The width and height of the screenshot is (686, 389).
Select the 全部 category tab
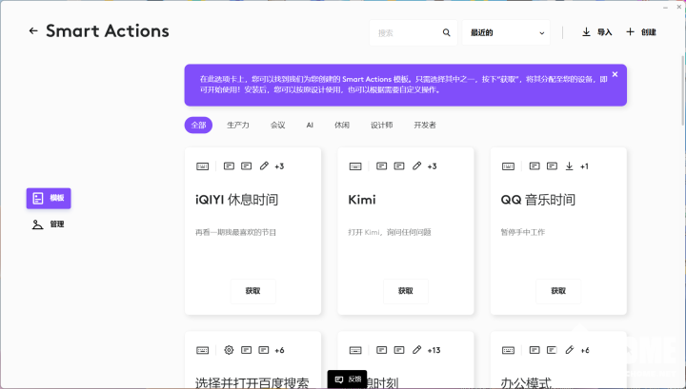[198, 125]
